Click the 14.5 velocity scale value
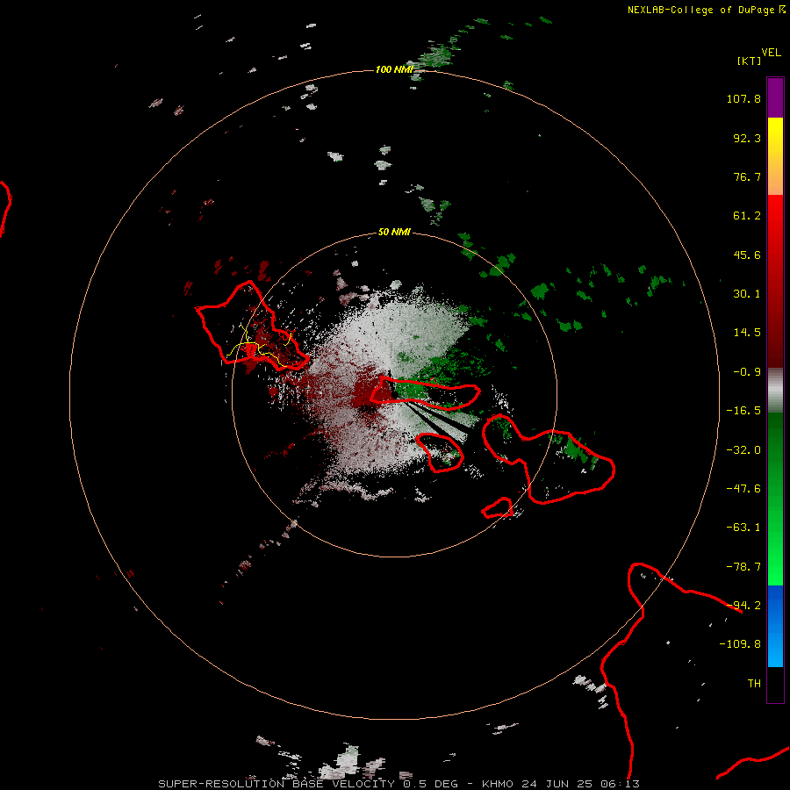The width and height of the screenshot is (790, 790). click(x=747, y=333)
